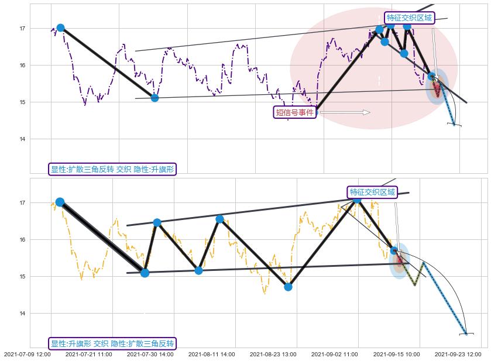Click the 短信号事件 label box
The image size is (491, 361).
coord(295,112)
